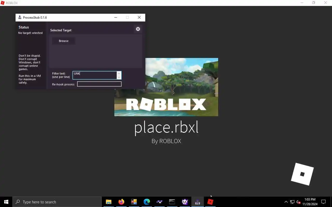
Task: Restore down the ROBLOX window
Action: tap(314, 3)
